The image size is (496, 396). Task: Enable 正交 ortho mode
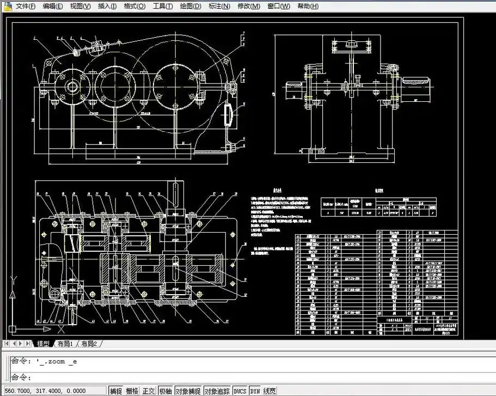coord(149,391)
